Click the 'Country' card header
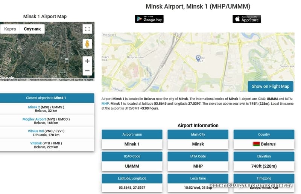This screenshot has height=194, width=301. click(x=264, y=134)
